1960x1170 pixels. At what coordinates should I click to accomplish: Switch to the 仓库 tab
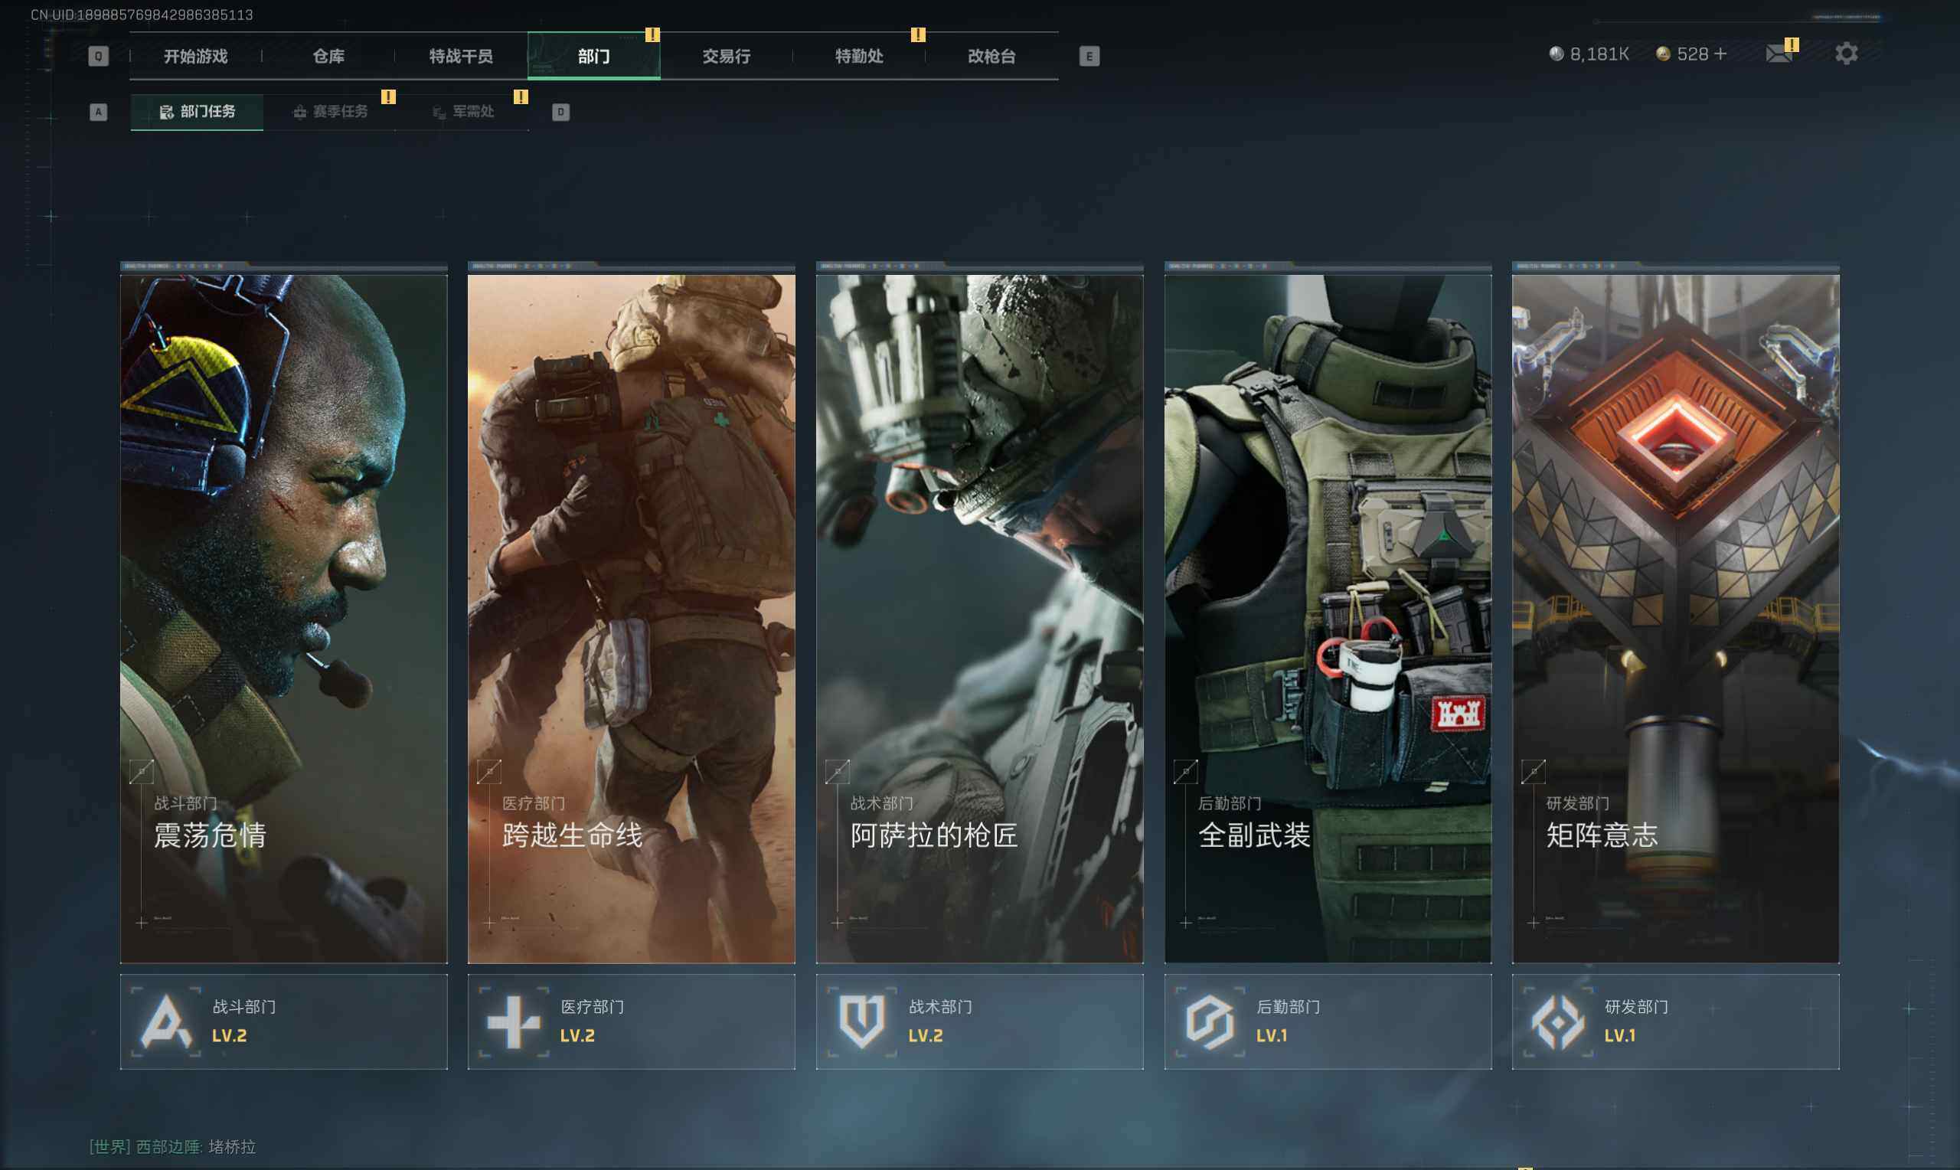(x=328, y=56)
